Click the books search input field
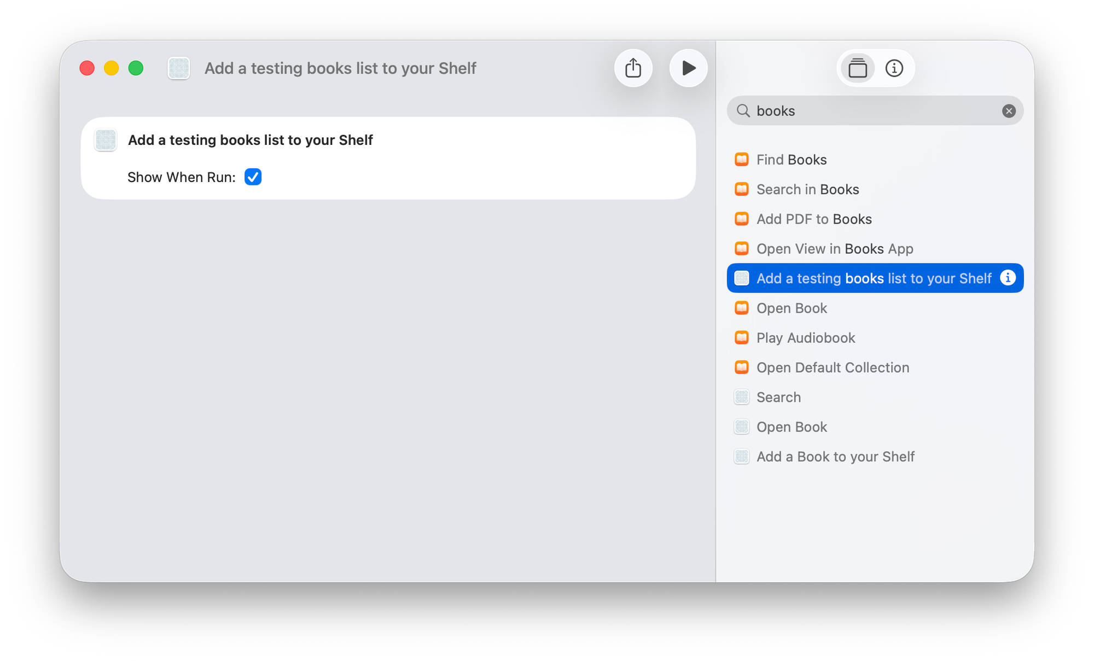Image resolution: width=1094 pixels, height=661 pixels. tap(875, 111)
